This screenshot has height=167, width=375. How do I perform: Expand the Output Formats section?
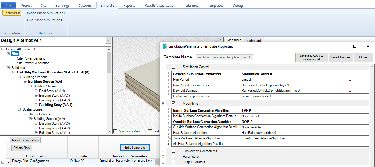click(x=163, y=162)
